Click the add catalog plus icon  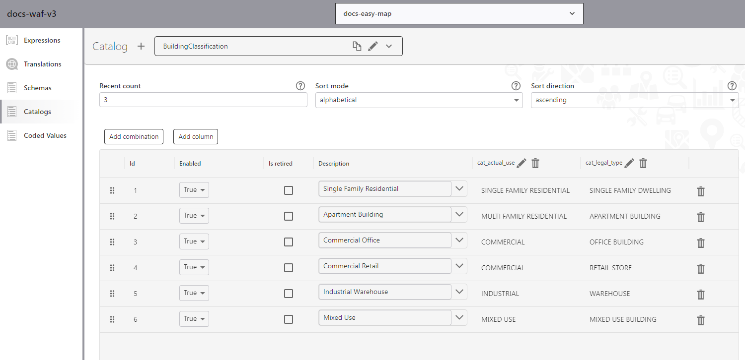[x=141, y=46]
